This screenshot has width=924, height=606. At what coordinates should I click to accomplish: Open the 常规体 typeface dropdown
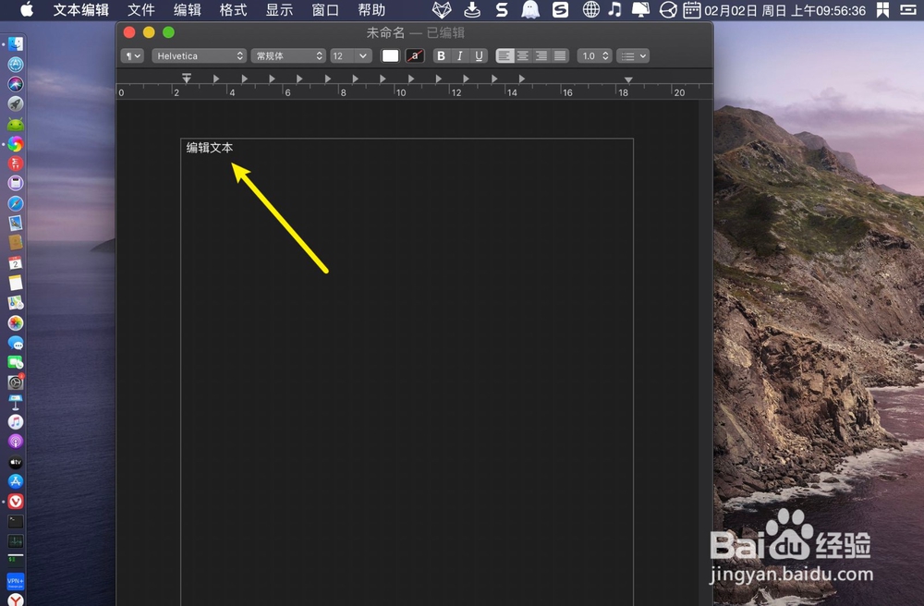[288, 56]
